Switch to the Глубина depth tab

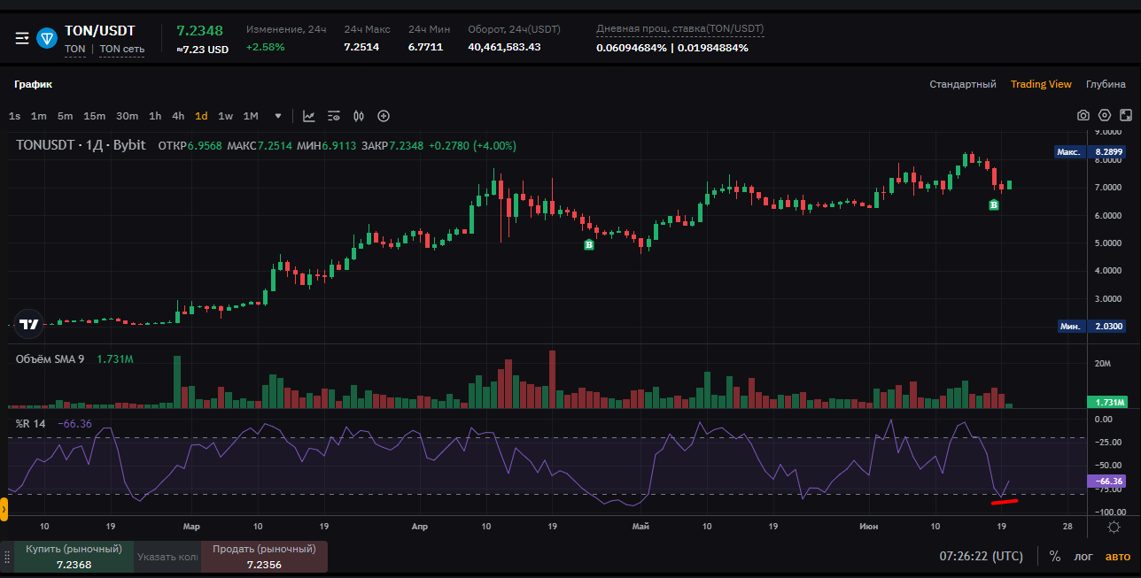1106,84
